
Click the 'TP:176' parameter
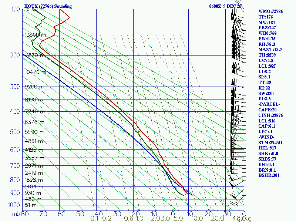266,17
